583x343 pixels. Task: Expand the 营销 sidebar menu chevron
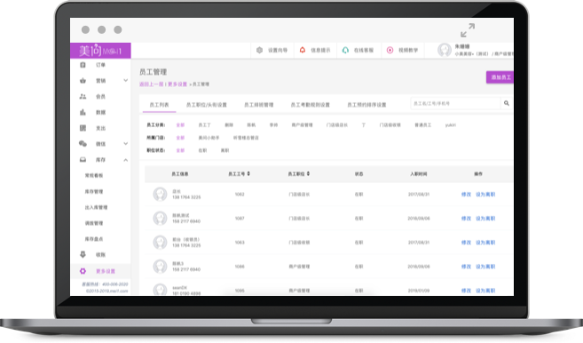pos(126,81)
